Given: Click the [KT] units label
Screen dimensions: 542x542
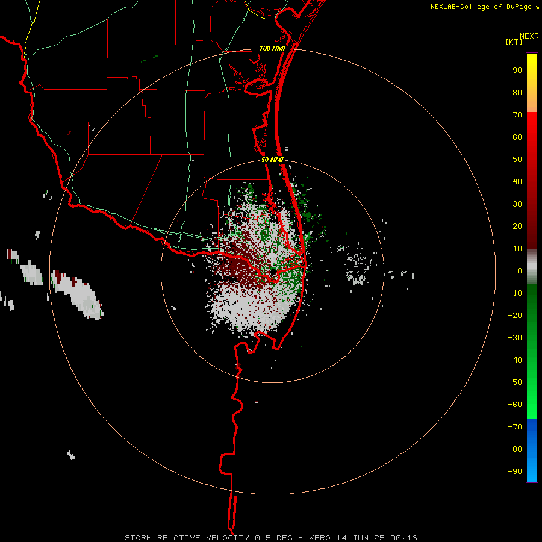Looking at the screenshot, I should [x=514, y=42].
